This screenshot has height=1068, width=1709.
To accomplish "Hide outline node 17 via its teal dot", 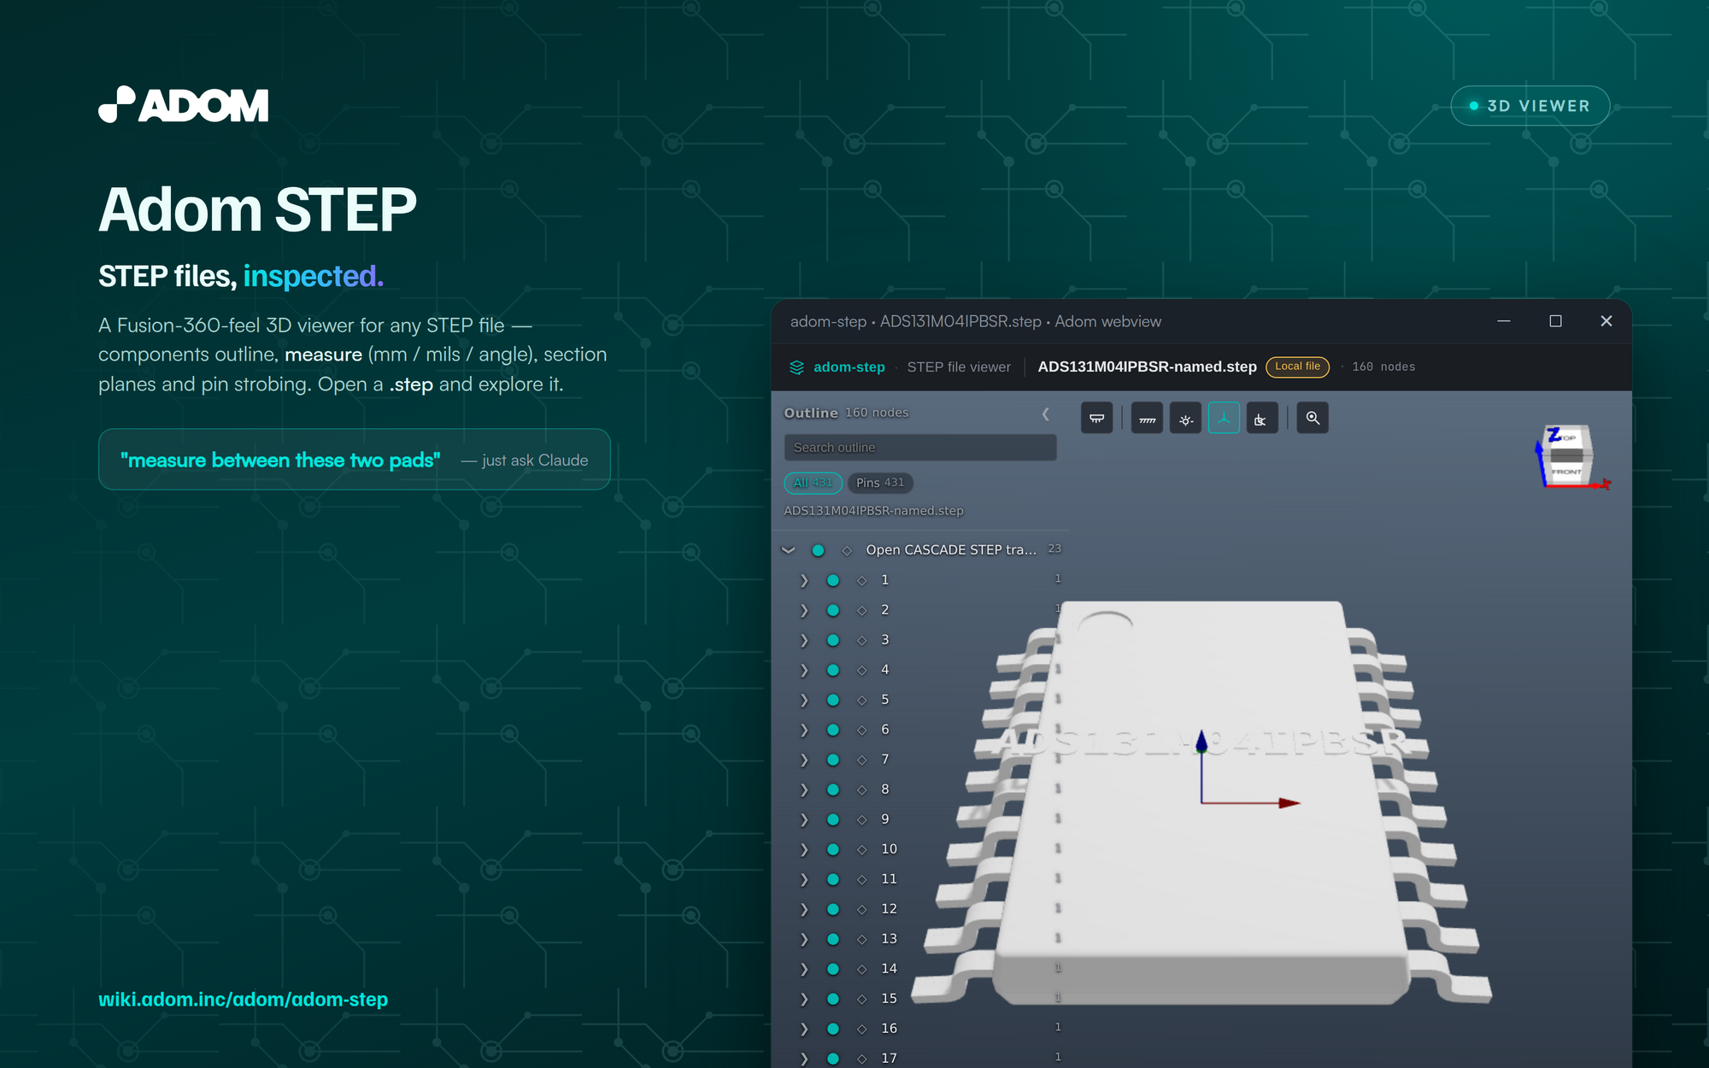I will pyautogui.click(x=833, y=1059).
